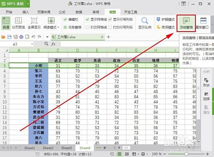Switch to Sheet1 tab
The height and width of the screenshot is (157, 214).
pyautogui.click(x=30, y=148)
